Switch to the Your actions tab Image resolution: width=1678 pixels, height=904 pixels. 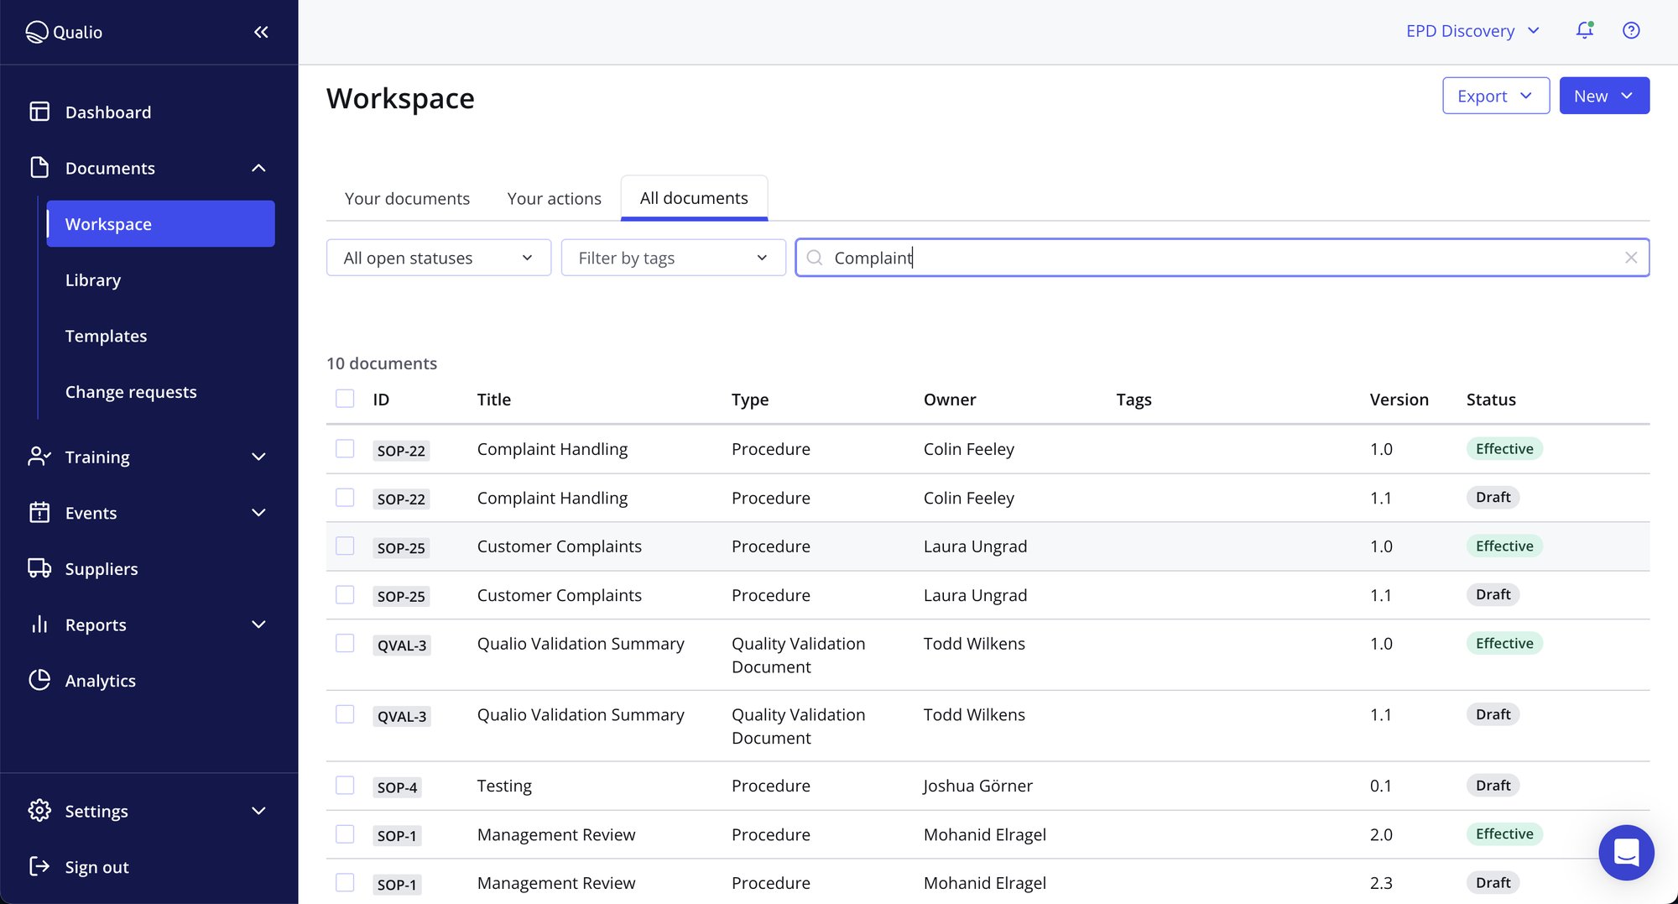[x=554, y=198]
